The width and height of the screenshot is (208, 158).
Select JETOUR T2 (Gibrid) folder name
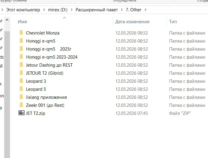45,73
